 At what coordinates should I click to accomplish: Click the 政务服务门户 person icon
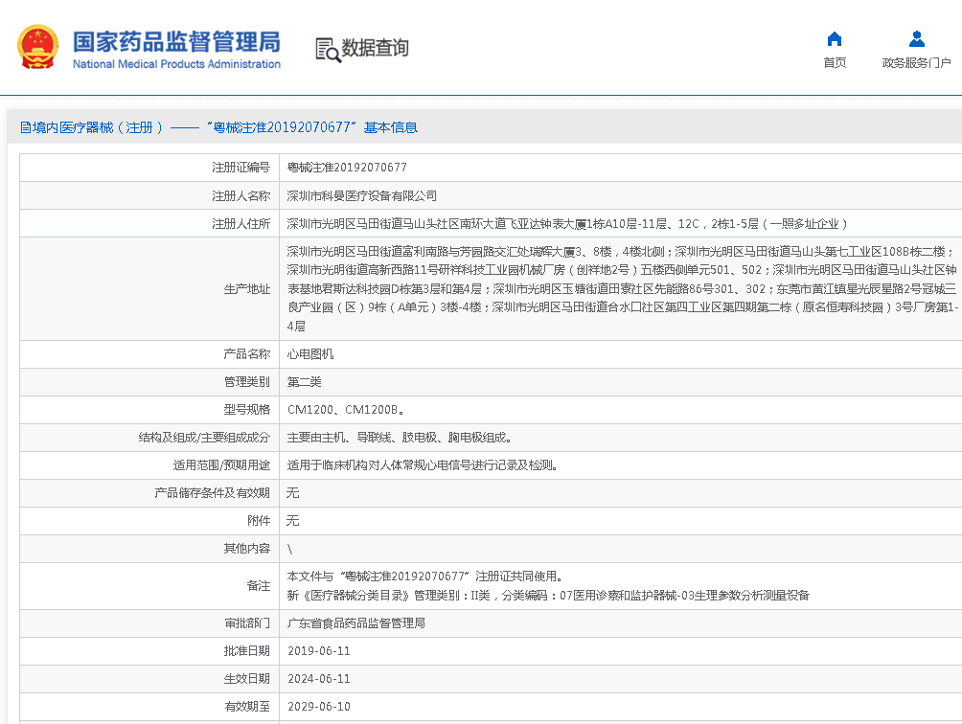pos(916,38)
